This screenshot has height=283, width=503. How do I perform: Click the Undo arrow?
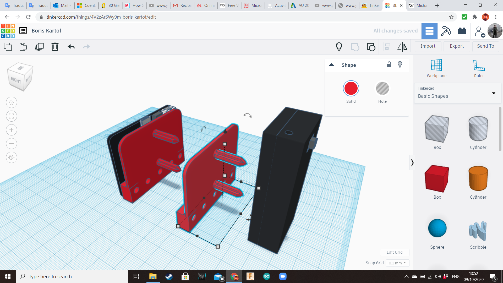click(x=71, y=47)
